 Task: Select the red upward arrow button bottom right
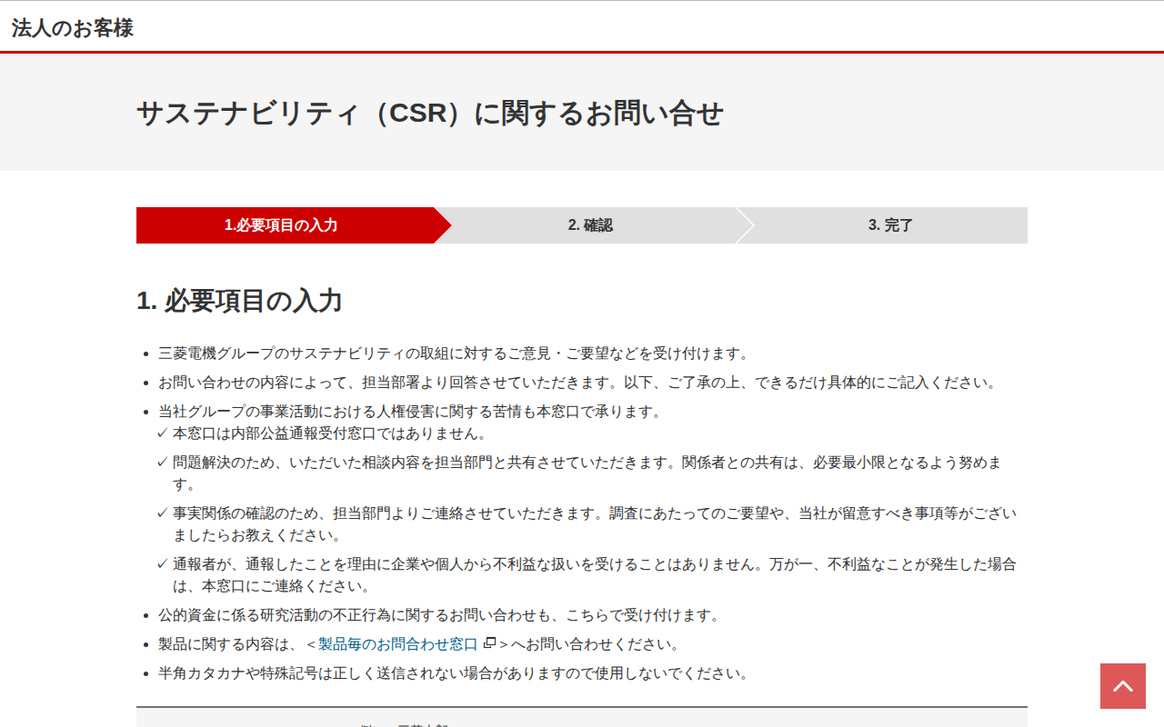click(x=1122, y=686)
